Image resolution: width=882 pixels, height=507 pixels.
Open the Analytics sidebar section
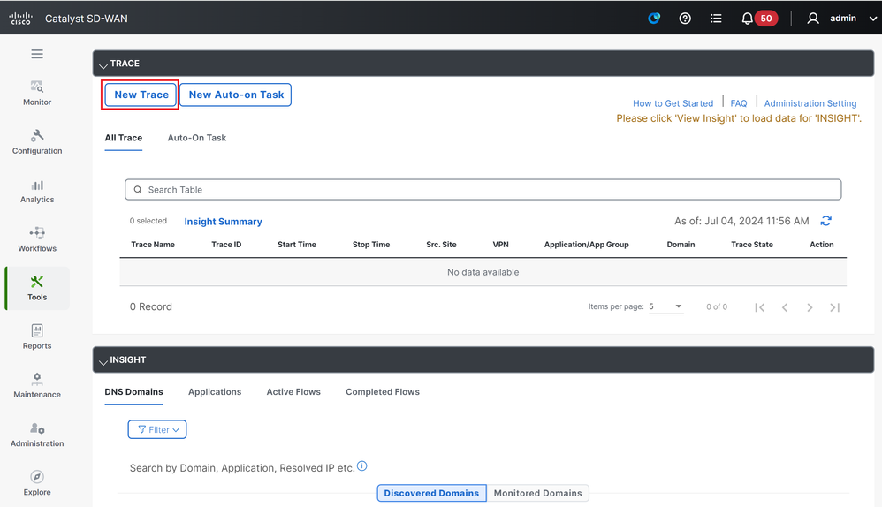pyautogui.click(x=37, y=191)
